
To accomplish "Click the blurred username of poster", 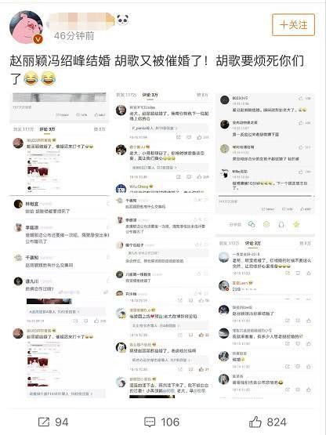I will coord(81,20).
